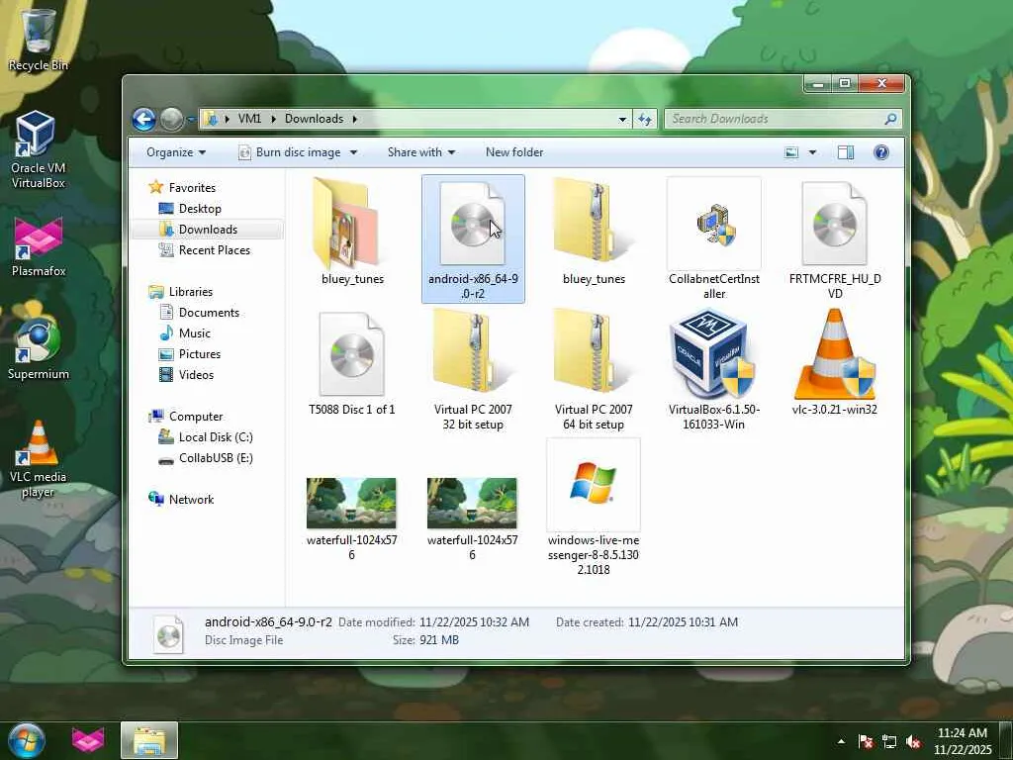
Task: Click the Back navigation arrow
Action: click(144, 119)
